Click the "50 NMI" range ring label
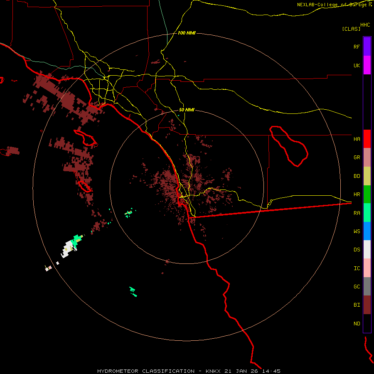This screenshot has height=374, width=374. coord(187,110)
